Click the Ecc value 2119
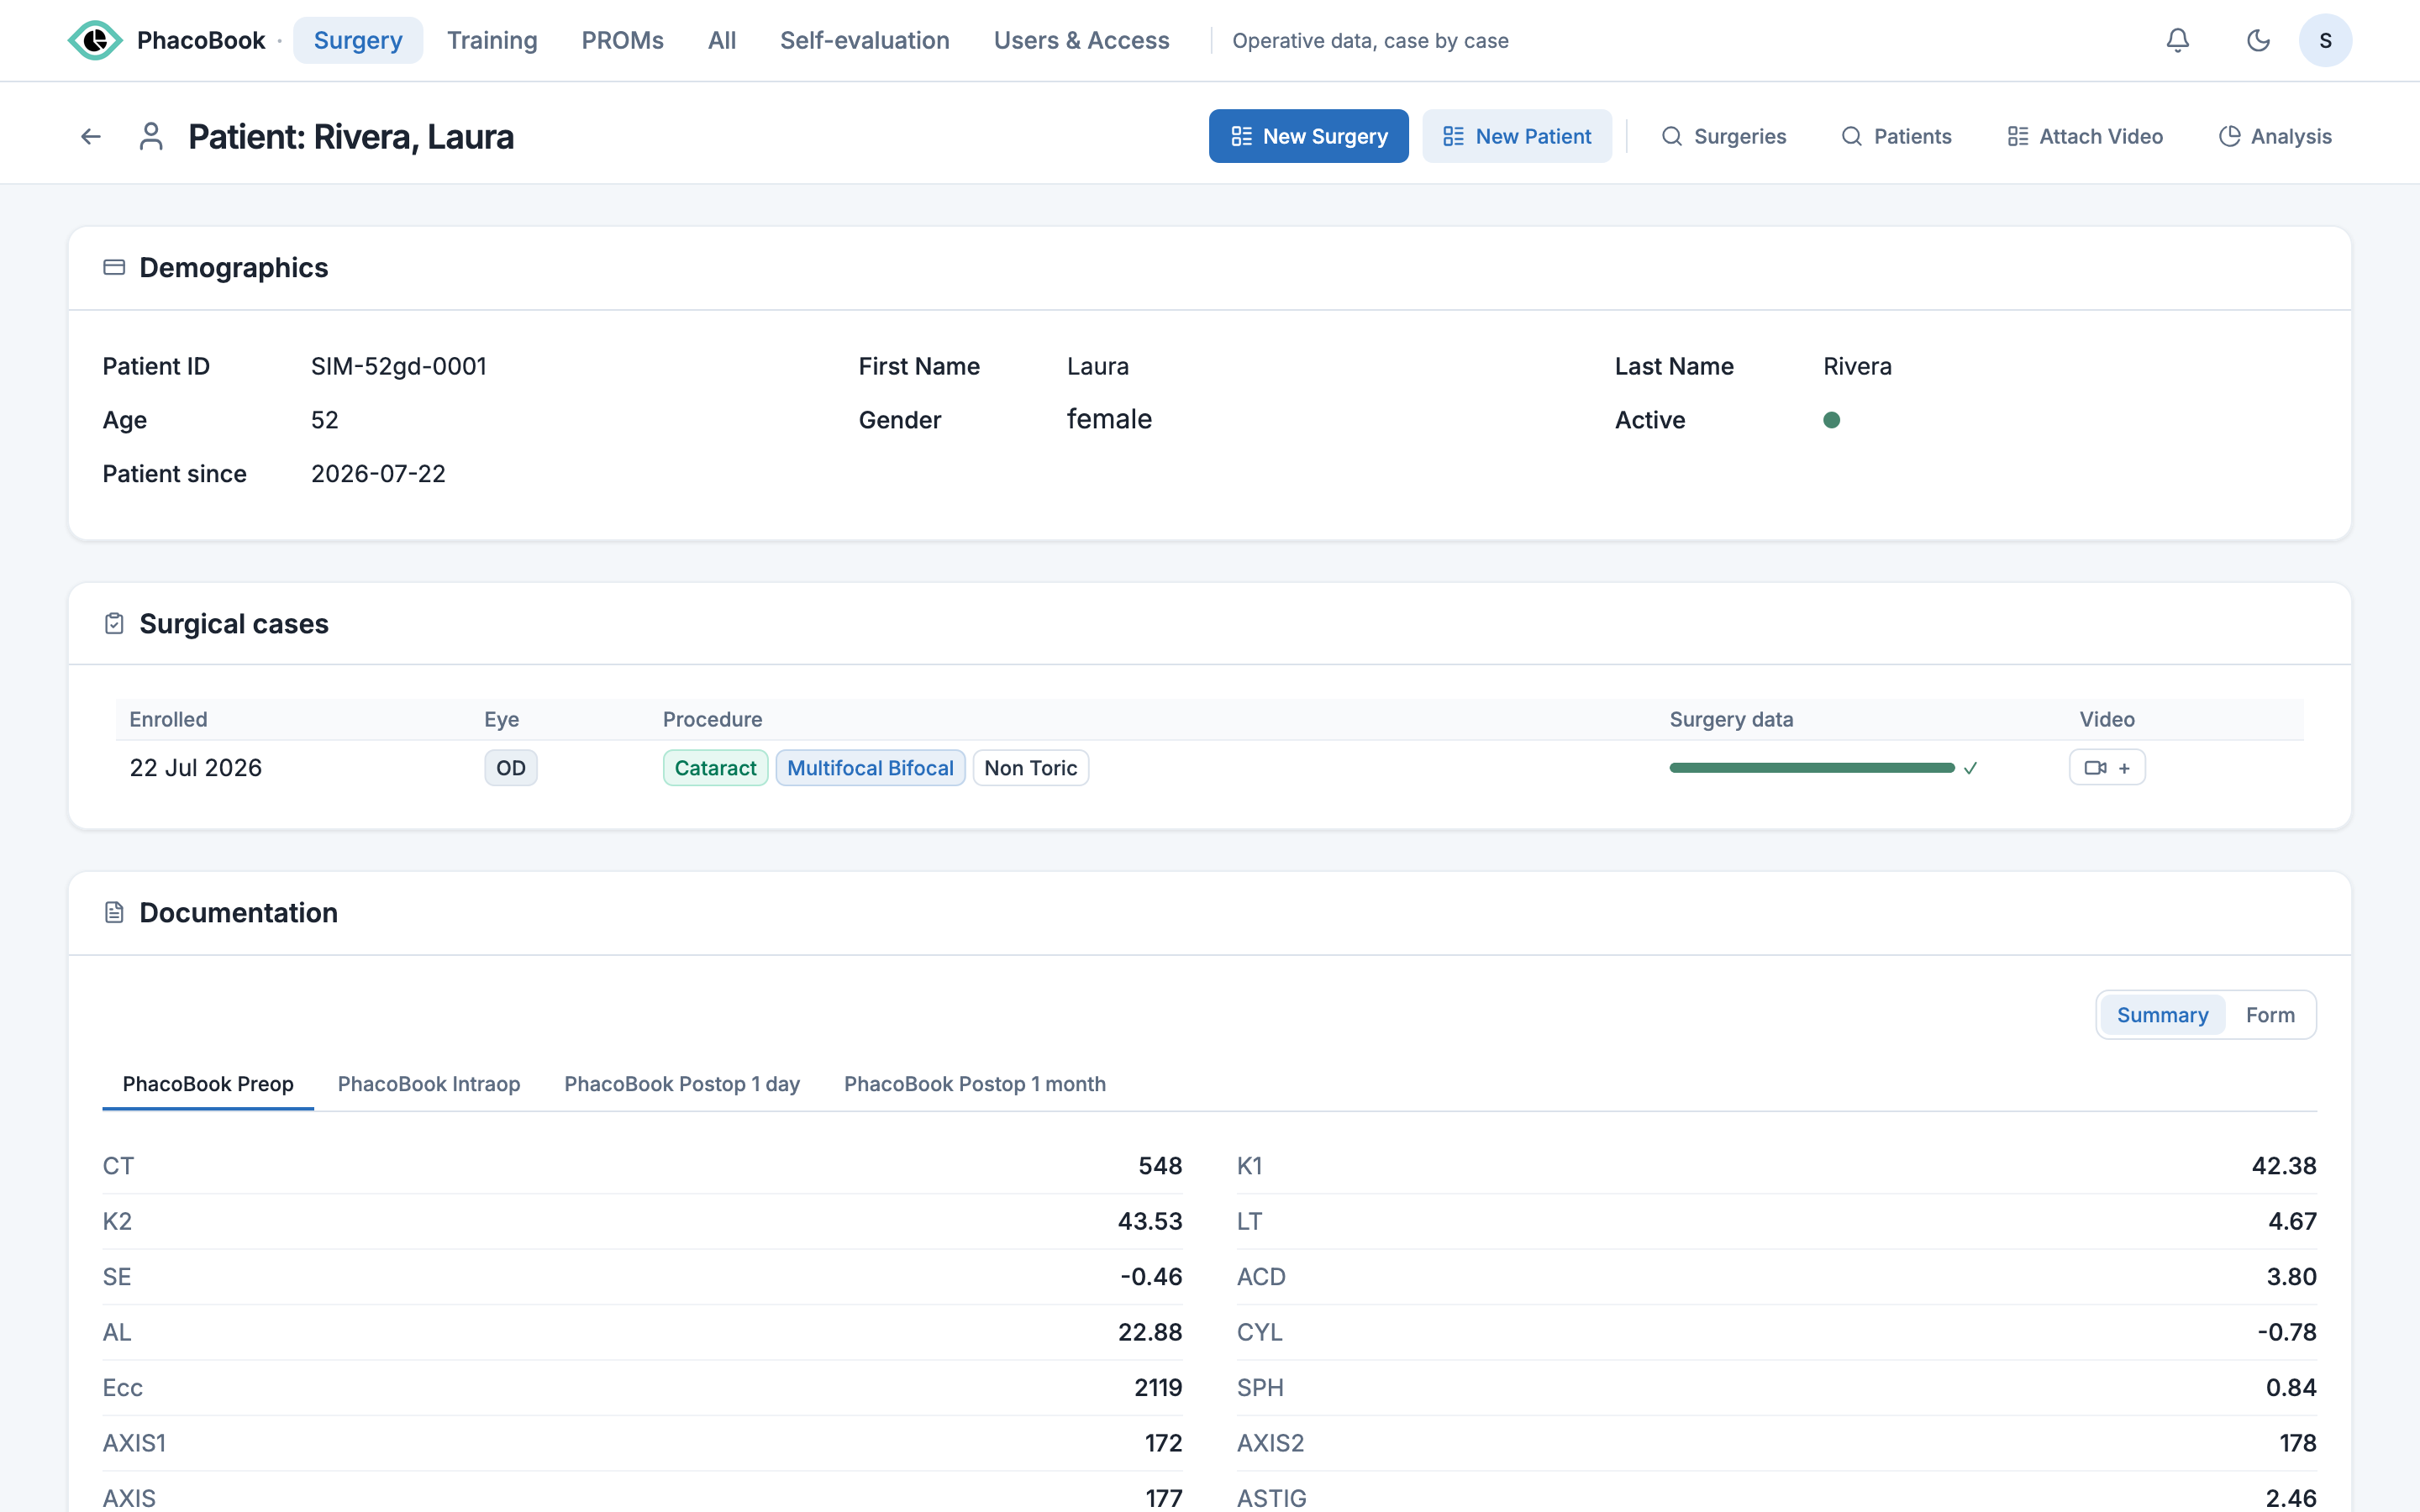This screenshot has height=1512, width=2420. click(x=1158, y=1388)
